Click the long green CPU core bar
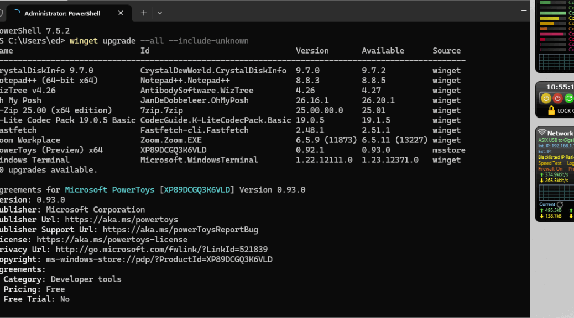574x318 pixels. tap(553, 13)
